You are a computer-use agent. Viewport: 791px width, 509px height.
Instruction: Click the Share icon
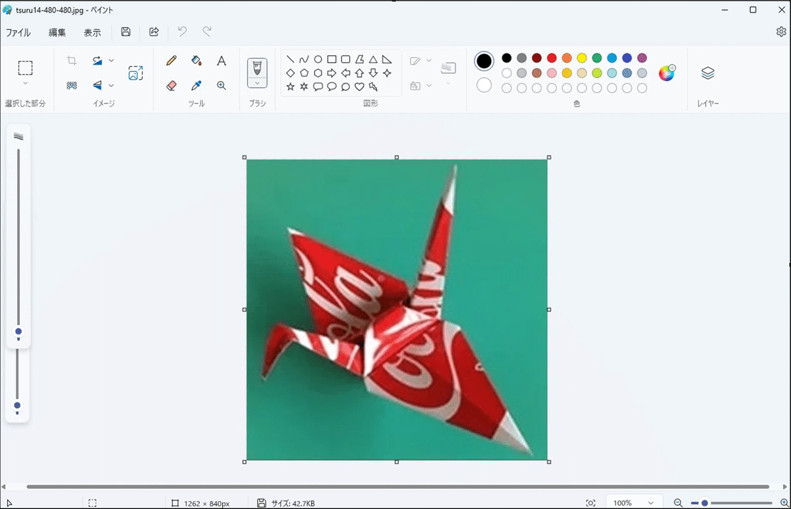click(x=154, y=32)
